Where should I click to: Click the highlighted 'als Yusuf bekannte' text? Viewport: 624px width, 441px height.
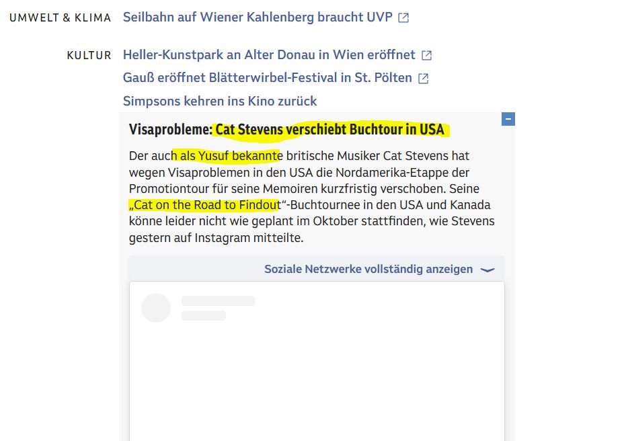click(227, 155)
